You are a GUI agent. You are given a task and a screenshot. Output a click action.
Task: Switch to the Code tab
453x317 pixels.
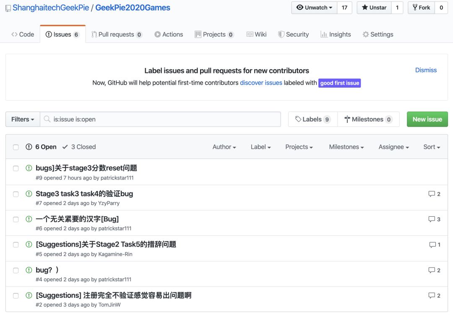[23, 34]
